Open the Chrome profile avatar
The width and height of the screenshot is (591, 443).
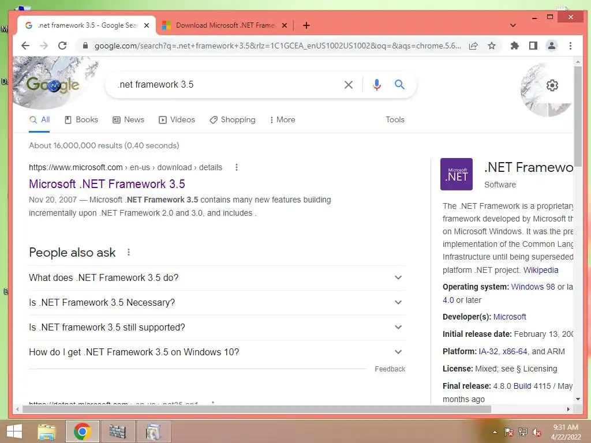point(551,46)
